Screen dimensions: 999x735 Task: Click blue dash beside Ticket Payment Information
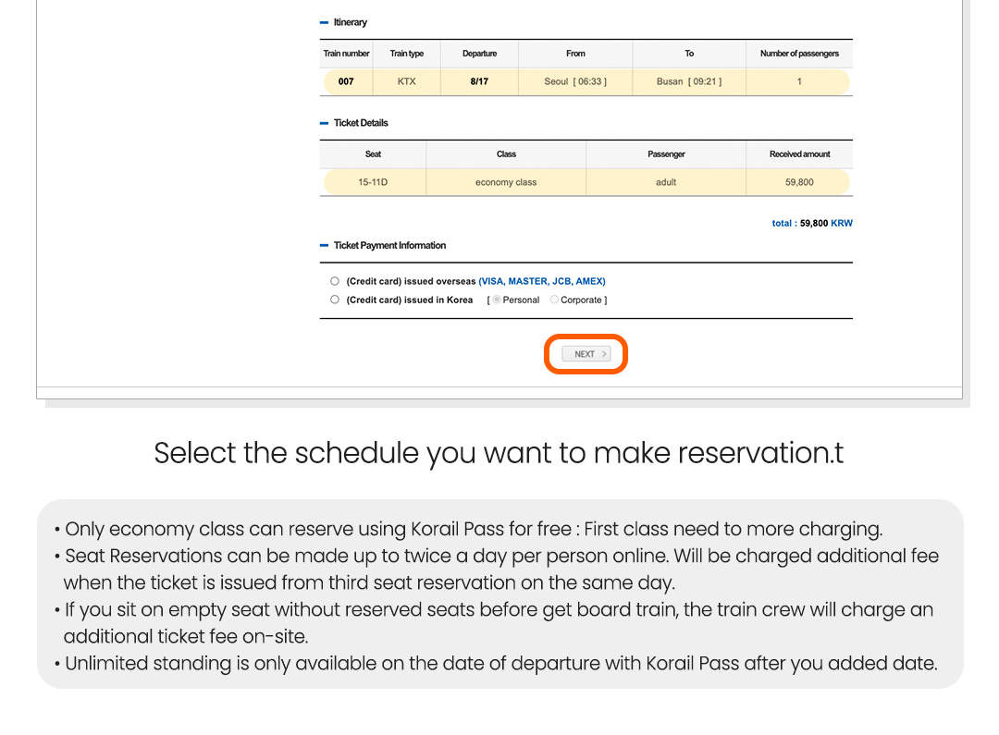pyautogui.click(x=324, y=246)
